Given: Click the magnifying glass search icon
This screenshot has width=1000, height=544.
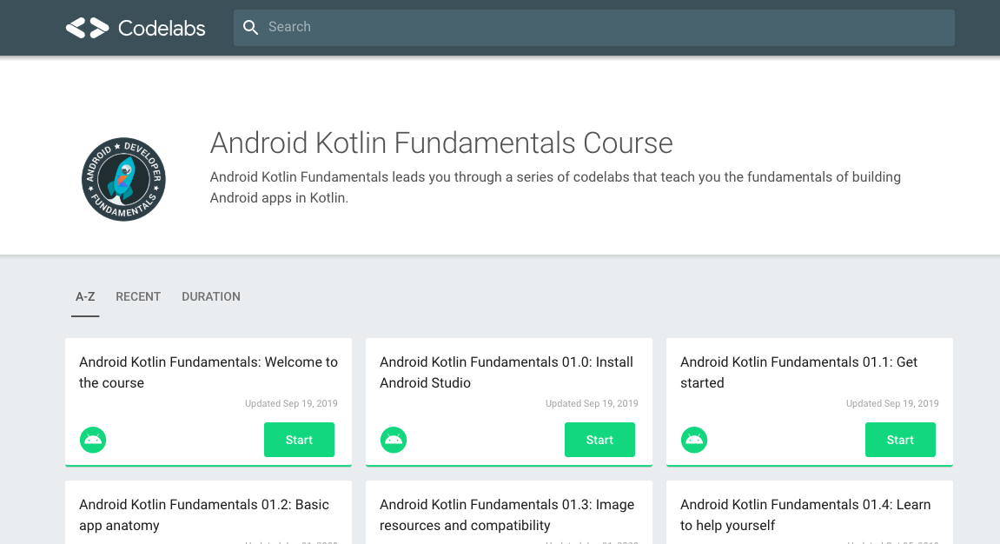Looking at the screenshot, I should coord(250,28).
